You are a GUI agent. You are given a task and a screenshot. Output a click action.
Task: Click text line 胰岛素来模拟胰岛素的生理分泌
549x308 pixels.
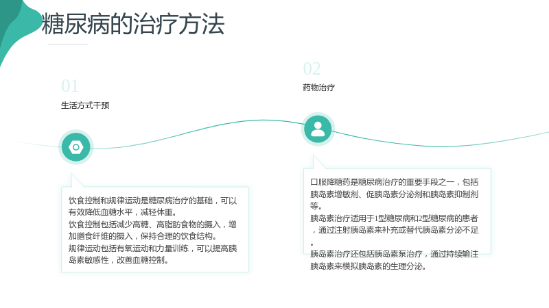[368, 266]
